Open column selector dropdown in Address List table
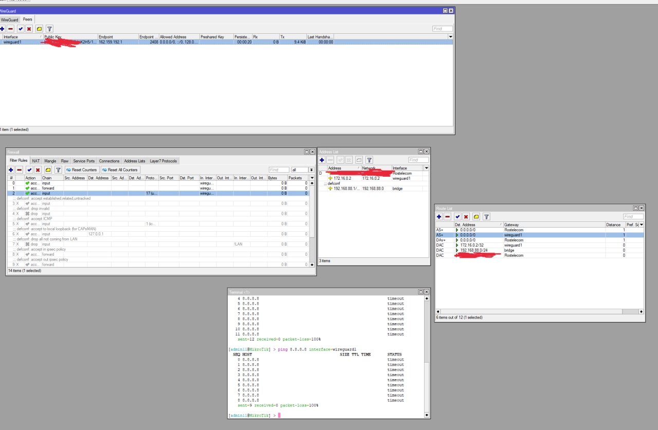This screenshot has width=658, height=430. click(426, 168)
